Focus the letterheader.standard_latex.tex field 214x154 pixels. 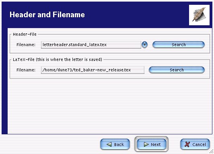pyautogui.click(x=91, y=45)
